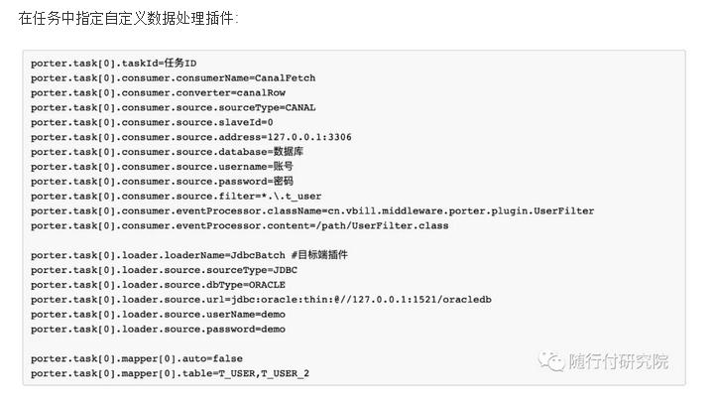The width and height of the screenshot is (714, 405).
Task: Click the converter=canalRow line
Action: [158, 92]
